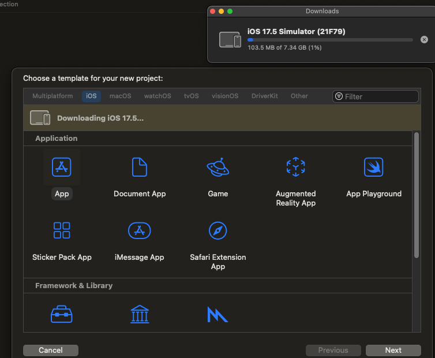435x358 pixels.
Task: Pick the Augmented Reality App icon
Action: pos(296,167)
